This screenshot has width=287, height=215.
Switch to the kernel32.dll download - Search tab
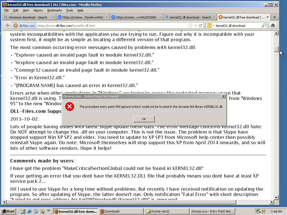(x=190, y=17)
